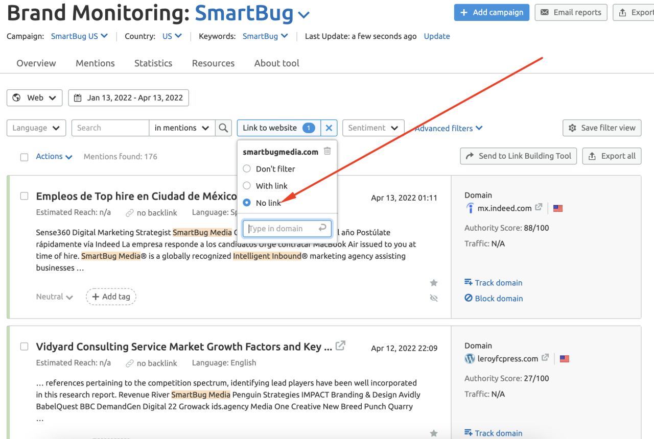654x439 pixels.
Task: Open the Sentiment dropdown
Action: (373, 128)
